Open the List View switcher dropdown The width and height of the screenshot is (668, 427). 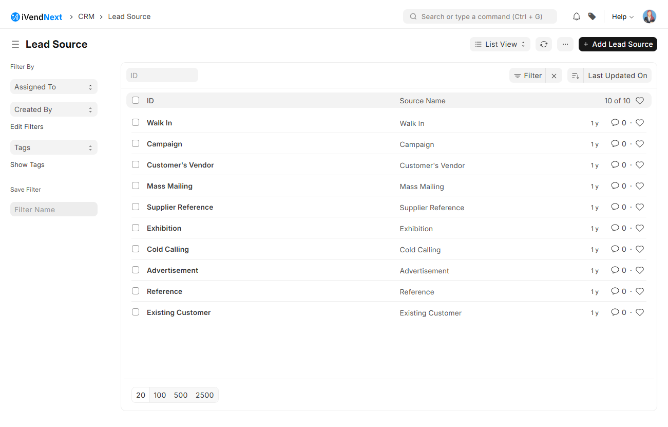[x=500, y=44]
